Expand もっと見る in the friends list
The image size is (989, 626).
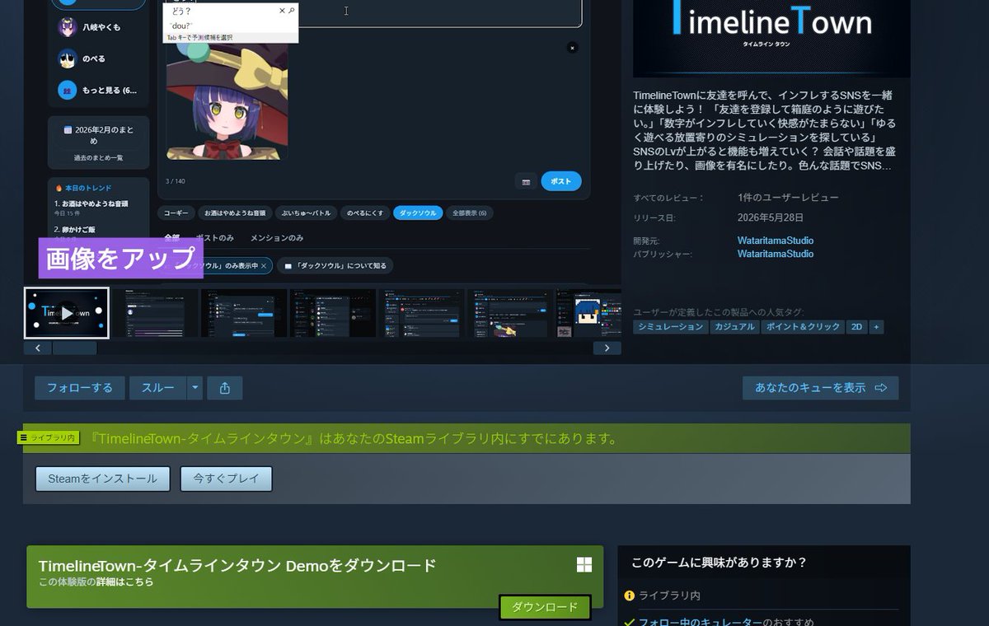(x=99, y=90)
